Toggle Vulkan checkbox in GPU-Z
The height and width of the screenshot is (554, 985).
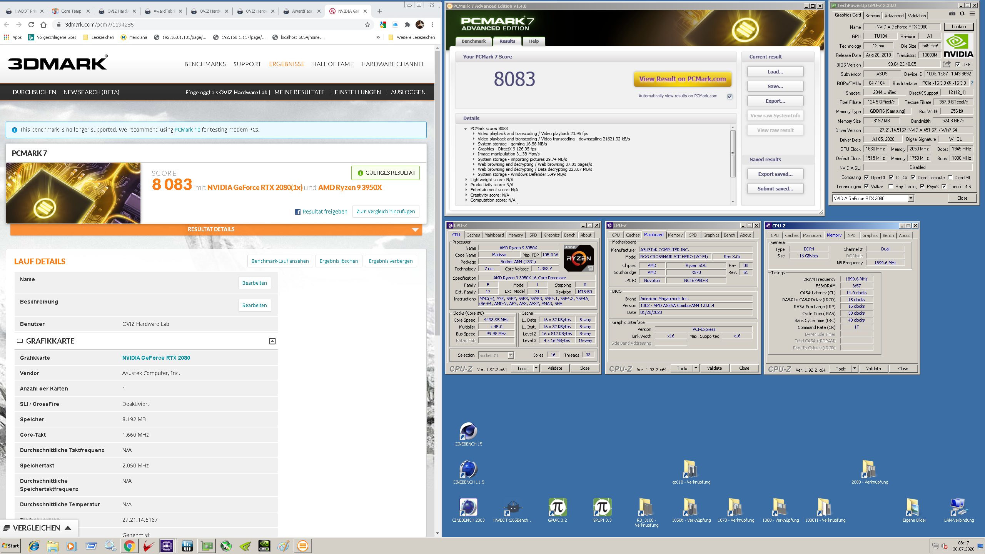pos(866,187)
